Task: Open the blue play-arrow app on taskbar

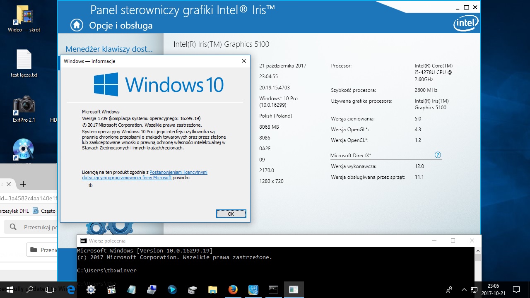Action: tap(172, 290)
